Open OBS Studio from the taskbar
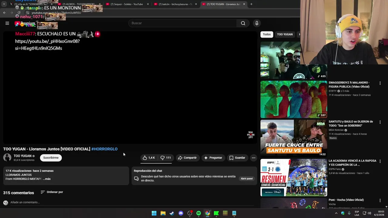388x218 pixels. [190, 213]
